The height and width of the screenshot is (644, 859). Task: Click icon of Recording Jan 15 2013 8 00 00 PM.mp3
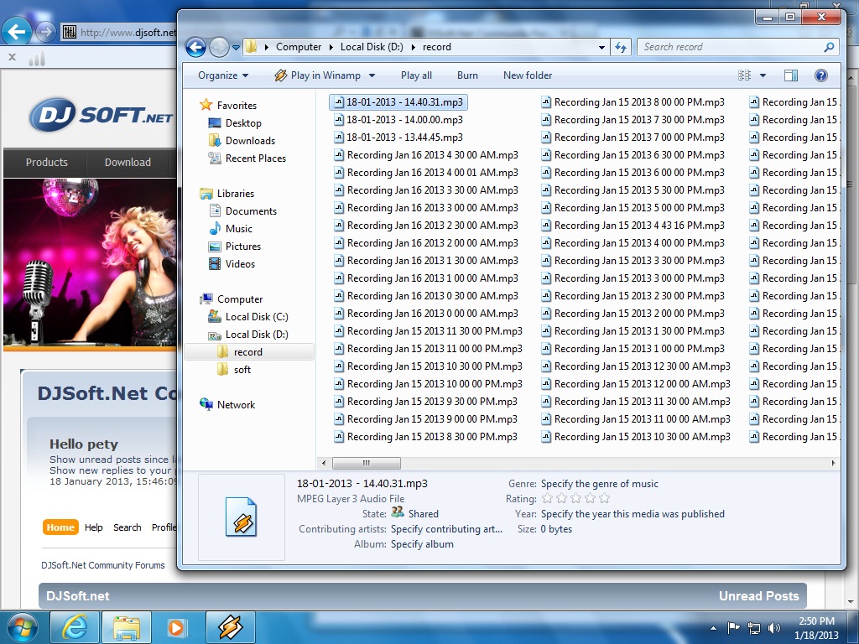pyautogui.click(x=546, y=102)
